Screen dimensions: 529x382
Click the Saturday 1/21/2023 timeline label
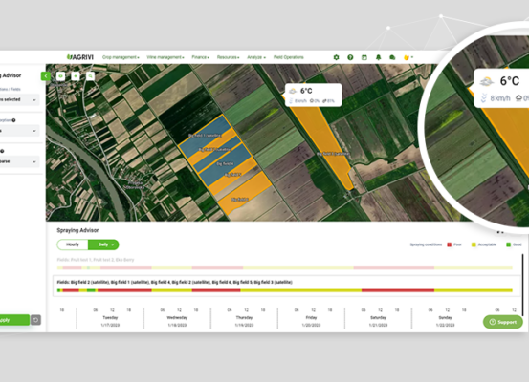(x=378, y=321)
